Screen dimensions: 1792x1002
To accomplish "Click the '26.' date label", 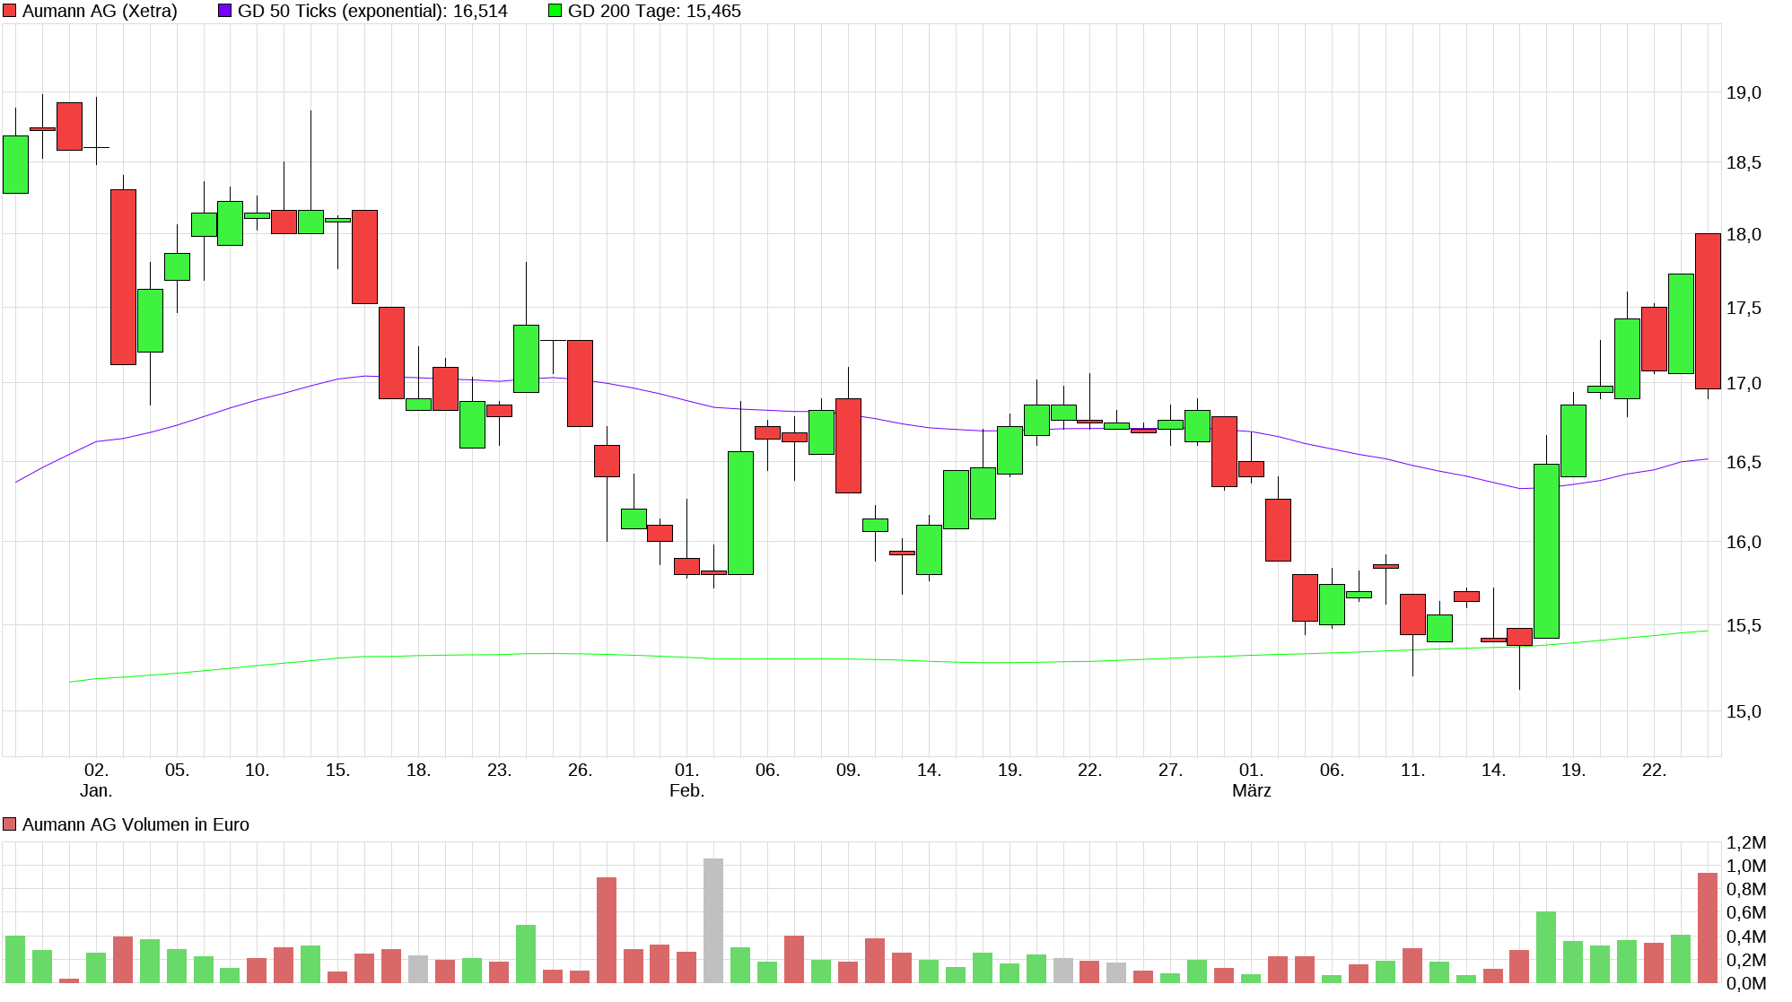I will click(x=580, y=770).
